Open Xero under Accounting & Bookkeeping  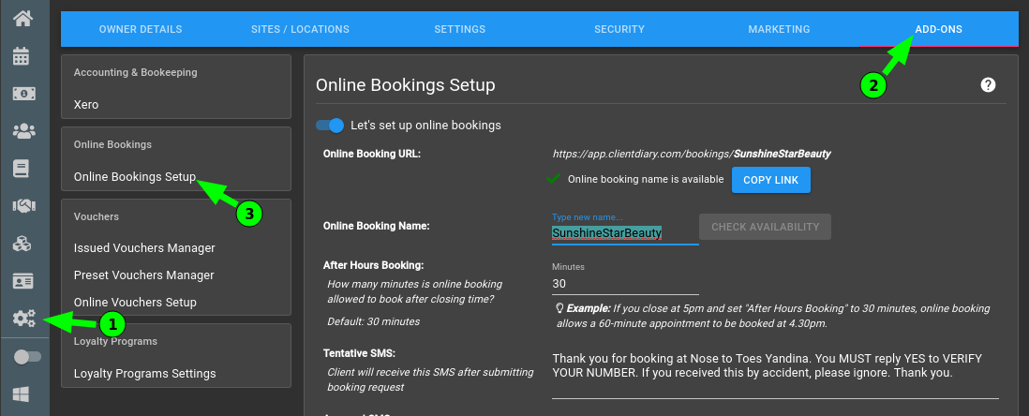point(86,104)
